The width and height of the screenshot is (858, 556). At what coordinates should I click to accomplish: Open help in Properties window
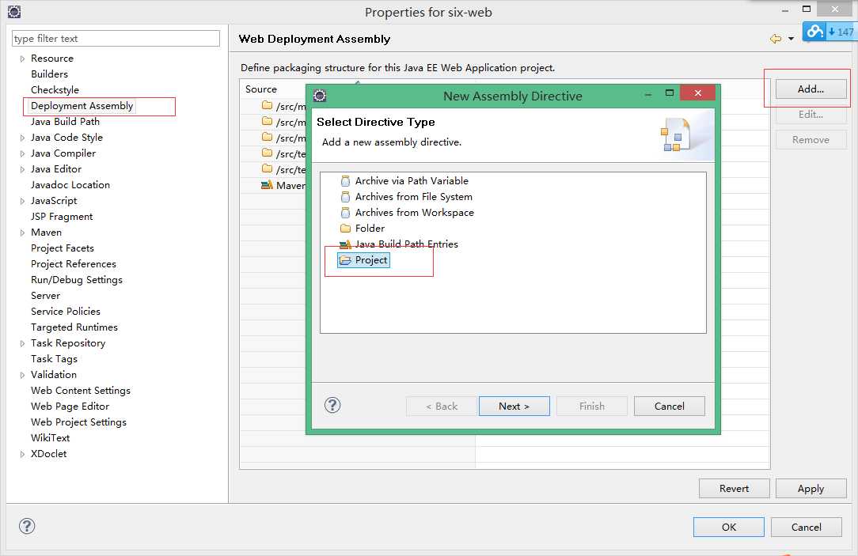click(x=27, y=526)
